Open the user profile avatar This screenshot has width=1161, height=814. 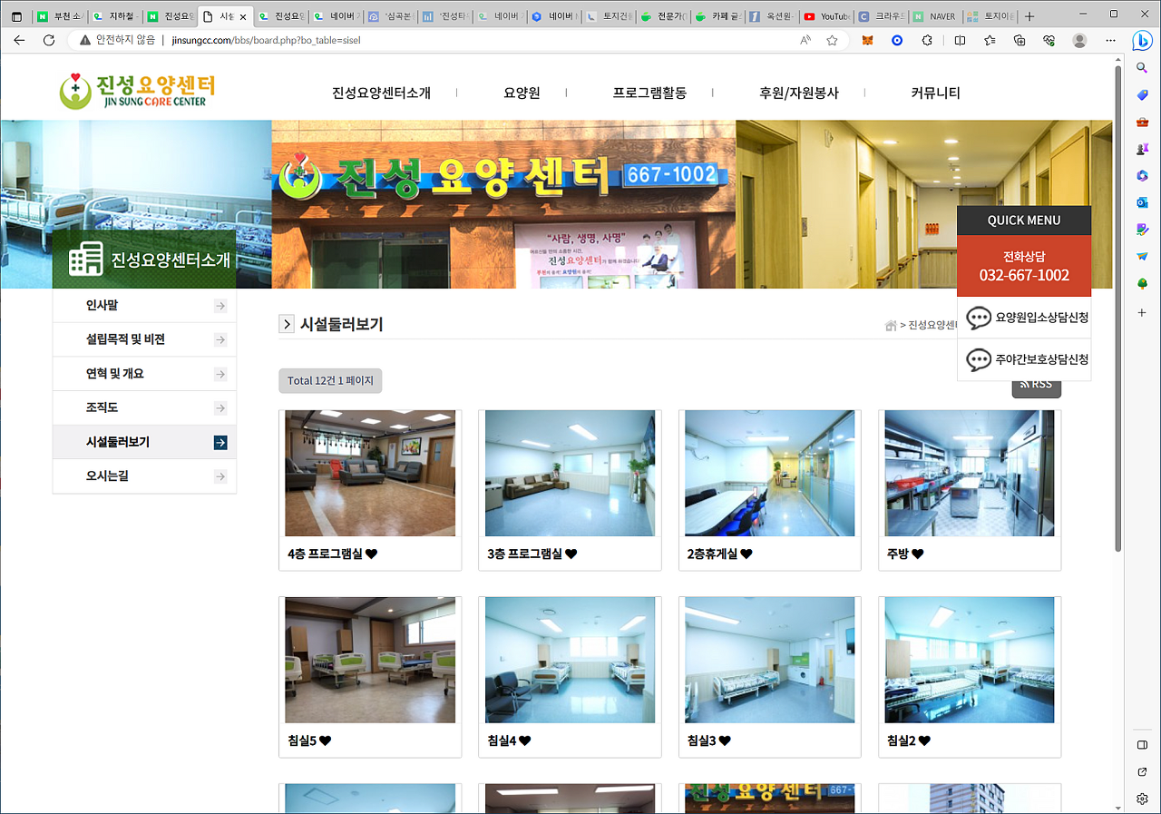(x=1079, y=41)
